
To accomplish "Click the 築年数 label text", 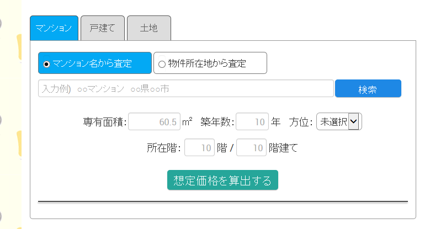I will coord(217,121).
